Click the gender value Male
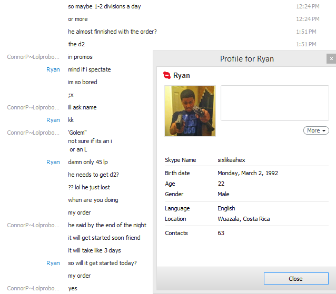The image size is (336, 294). pos(223,194)
